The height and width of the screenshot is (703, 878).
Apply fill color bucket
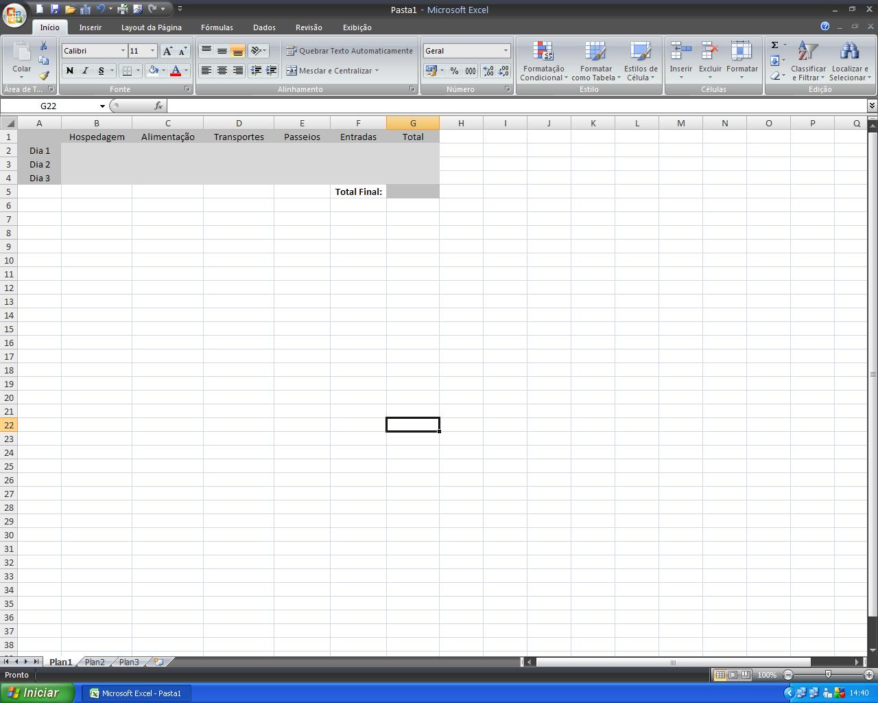pos(153,71)
